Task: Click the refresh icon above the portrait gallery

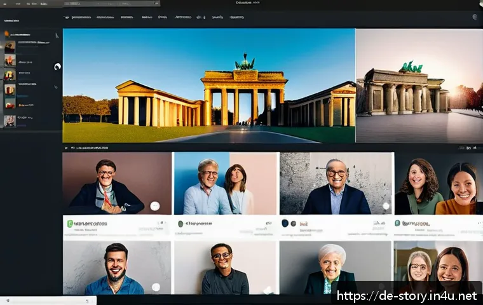Action: click(x=72, y=148)
